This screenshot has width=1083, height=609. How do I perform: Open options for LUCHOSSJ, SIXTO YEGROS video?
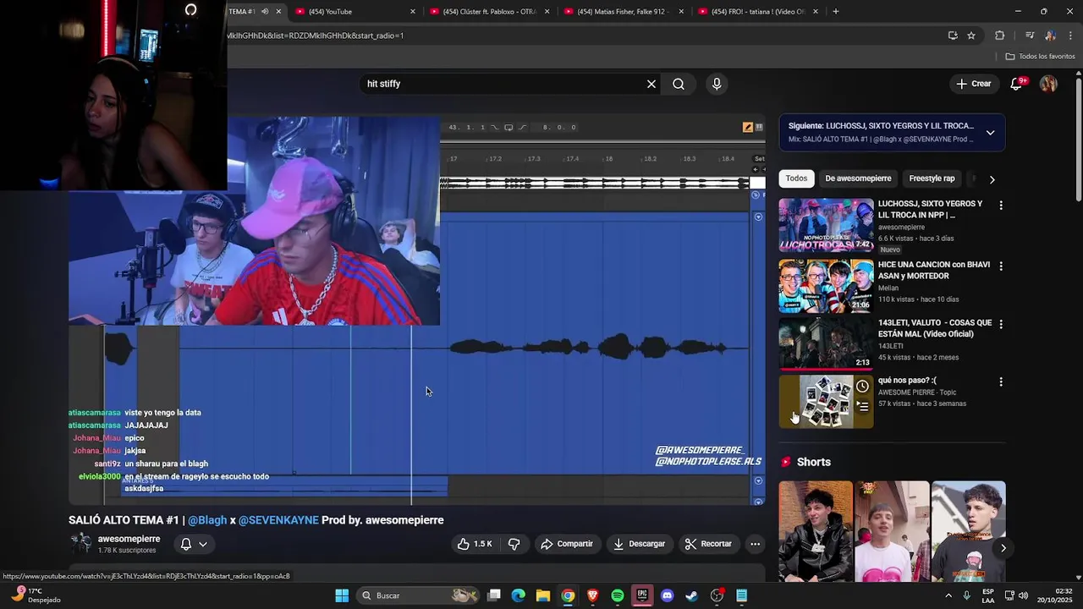[x=1001, y=205]
